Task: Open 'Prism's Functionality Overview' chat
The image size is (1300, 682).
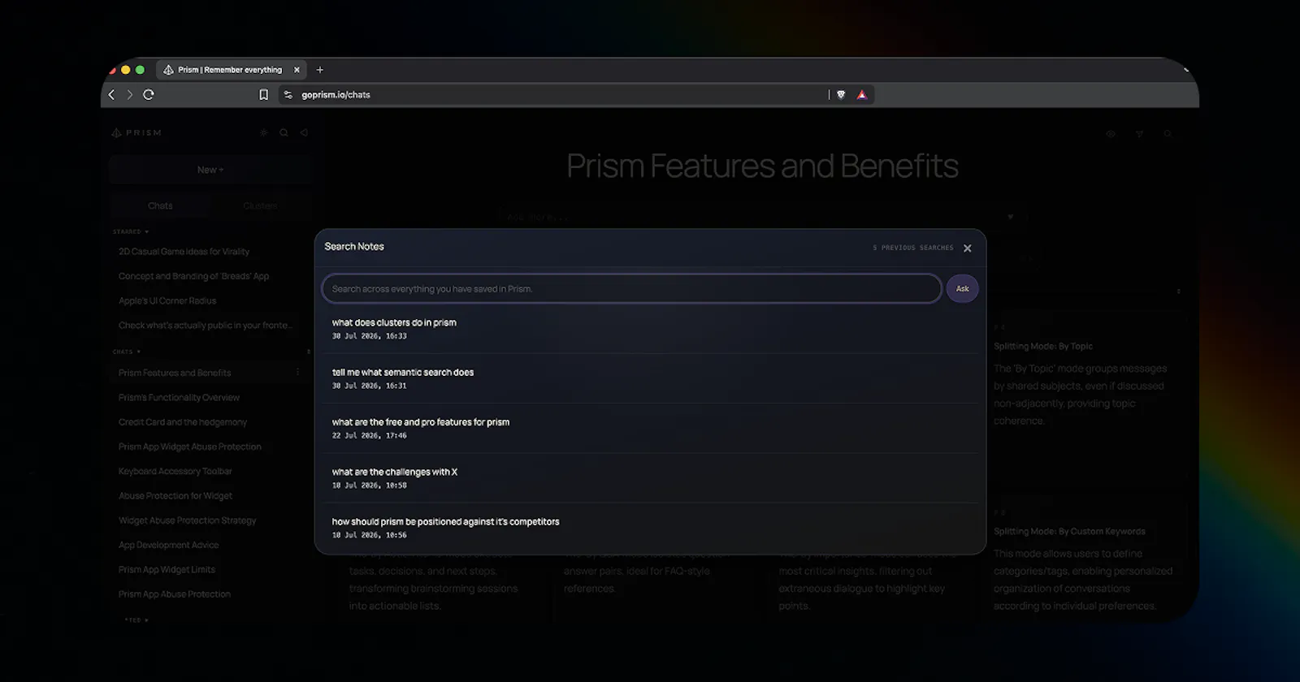Action: tap(179, 398)
